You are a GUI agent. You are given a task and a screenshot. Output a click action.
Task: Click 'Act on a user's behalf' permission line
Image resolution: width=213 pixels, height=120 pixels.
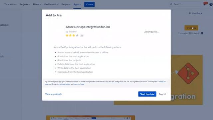tap(83, 52)
